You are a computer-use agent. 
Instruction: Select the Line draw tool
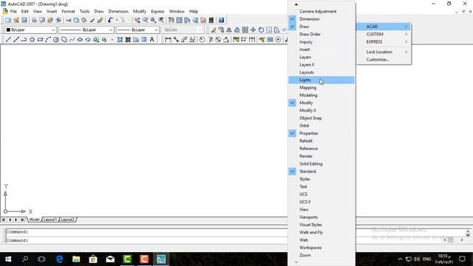(x=8, y=39)
